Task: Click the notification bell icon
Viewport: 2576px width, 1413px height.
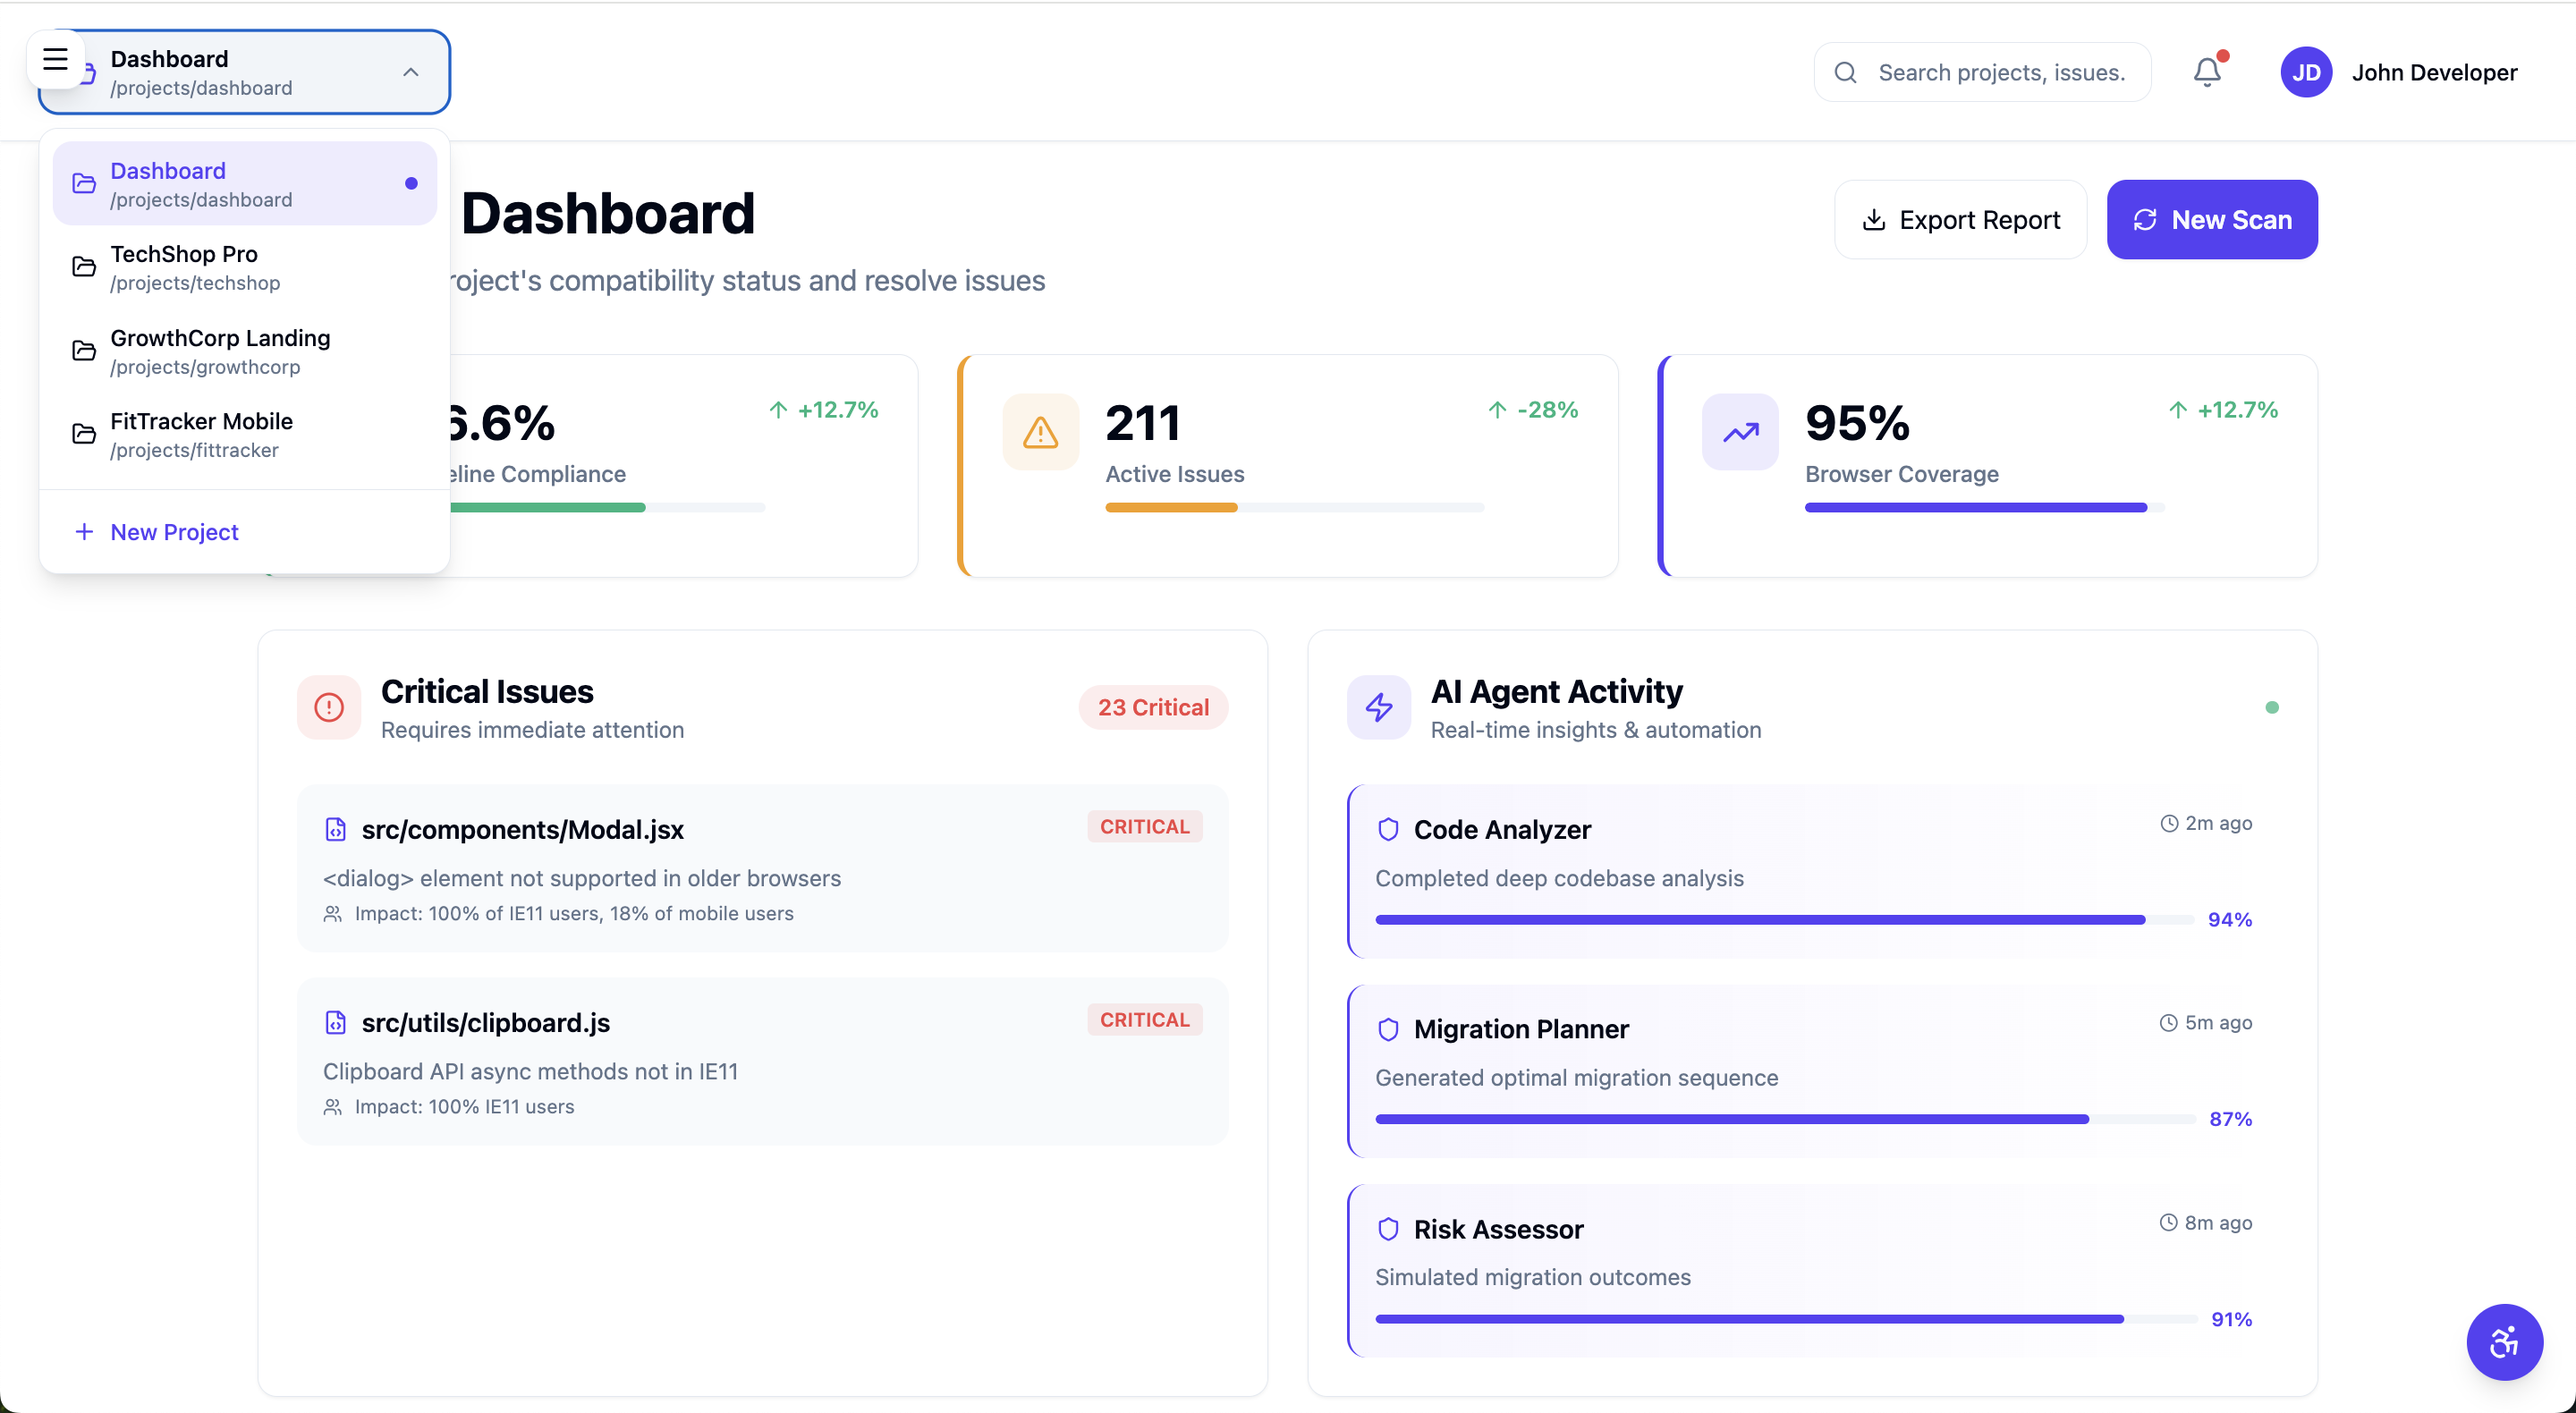Action: point(2207,72)
